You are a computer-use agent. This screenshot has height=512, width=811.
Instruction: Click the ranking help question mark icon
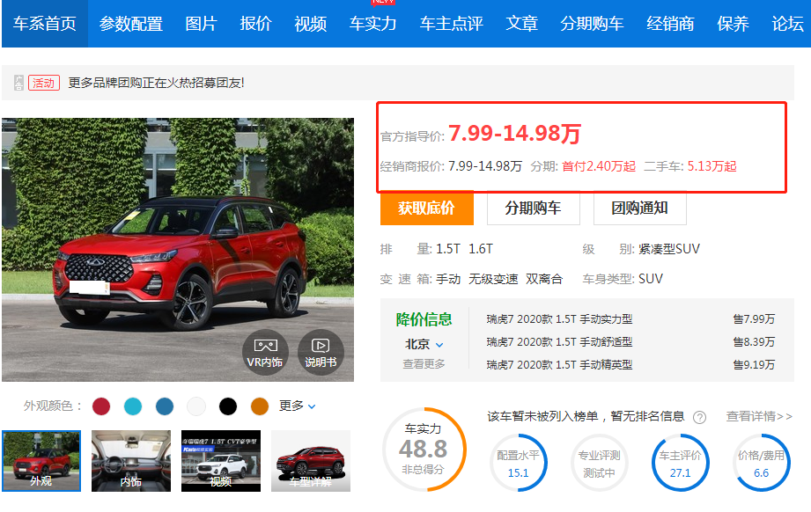(x=698, y=418)
